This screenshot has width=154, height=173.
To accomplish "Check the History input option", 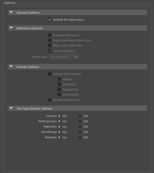I will pyautogui.click(x=59, y=79).
